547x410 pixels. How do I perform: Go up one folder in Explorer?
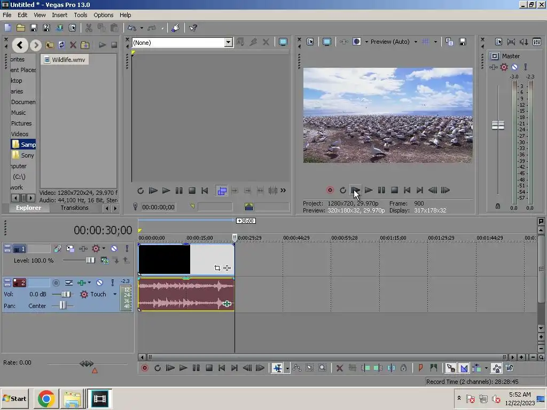pos(50,45)
